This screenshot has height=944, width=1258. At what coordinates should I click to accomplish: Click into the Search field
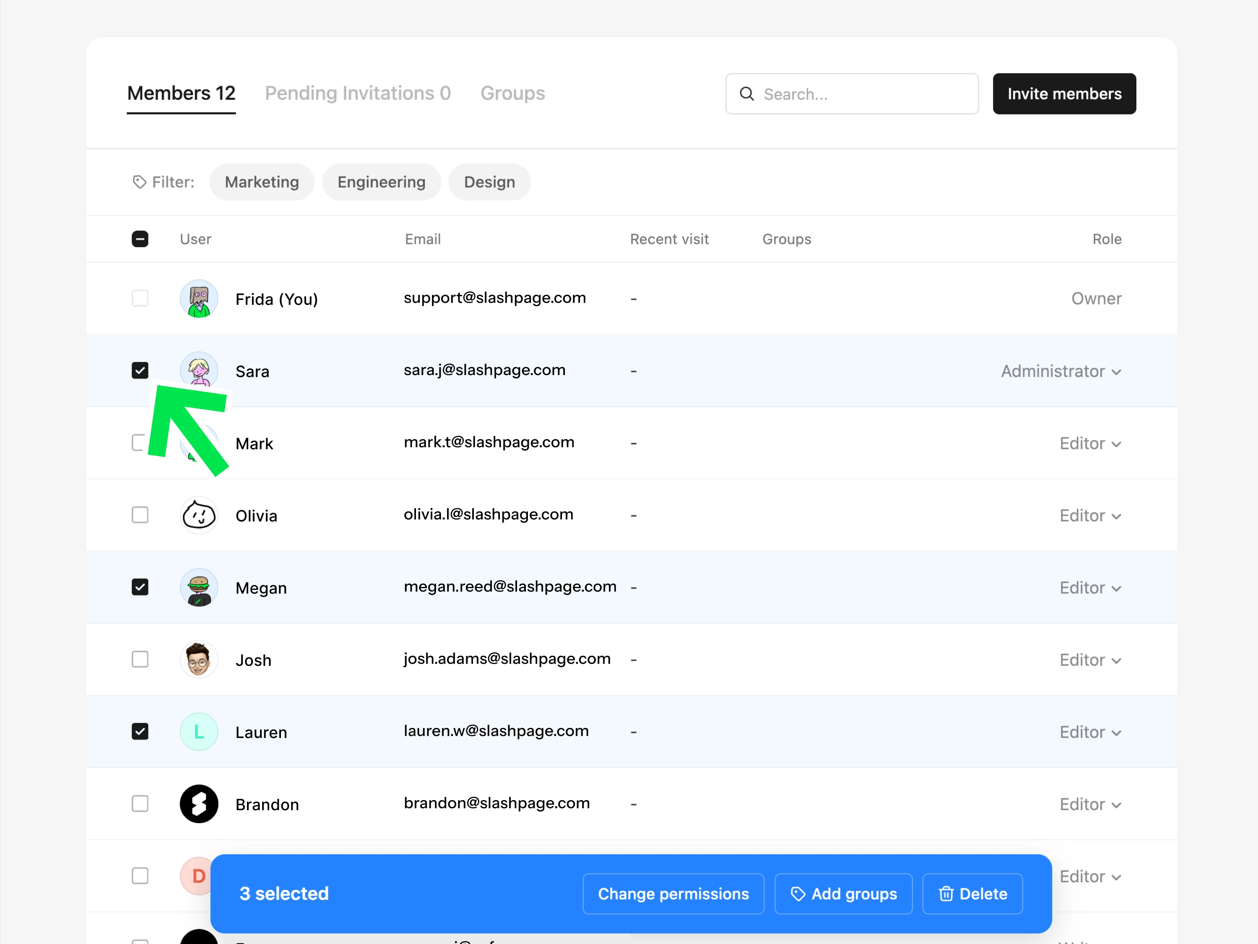pos(864,94)
